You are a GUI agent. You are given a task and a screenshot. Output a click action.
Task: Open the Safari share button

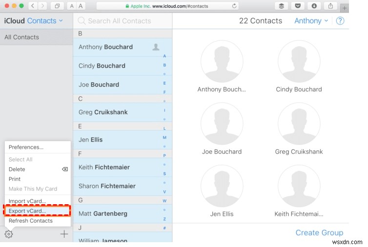coord(330,6)
